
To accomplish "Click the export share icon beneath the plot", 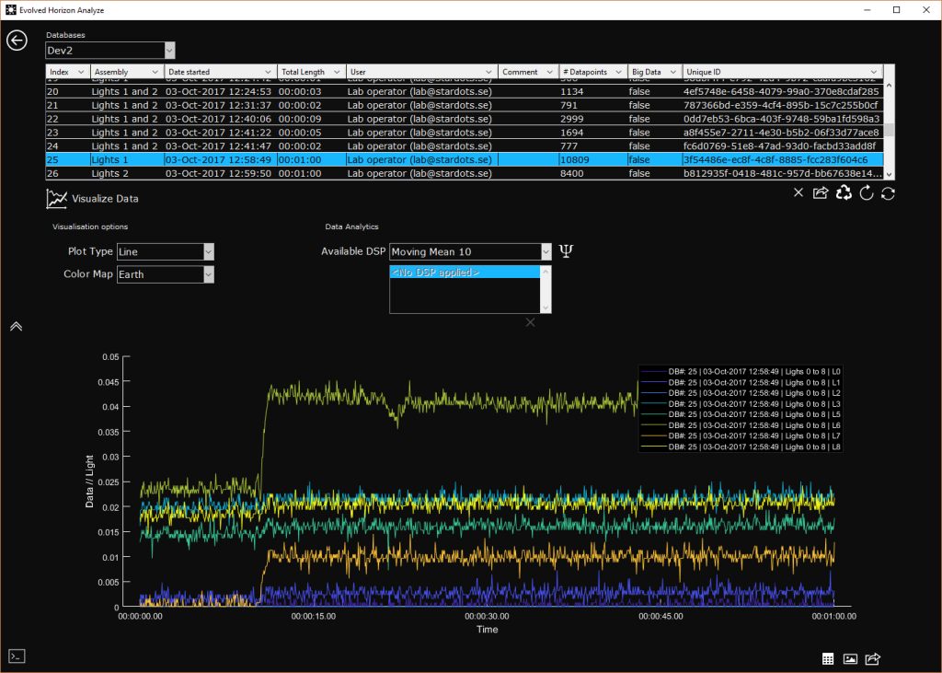I will (x=874, y=659).
